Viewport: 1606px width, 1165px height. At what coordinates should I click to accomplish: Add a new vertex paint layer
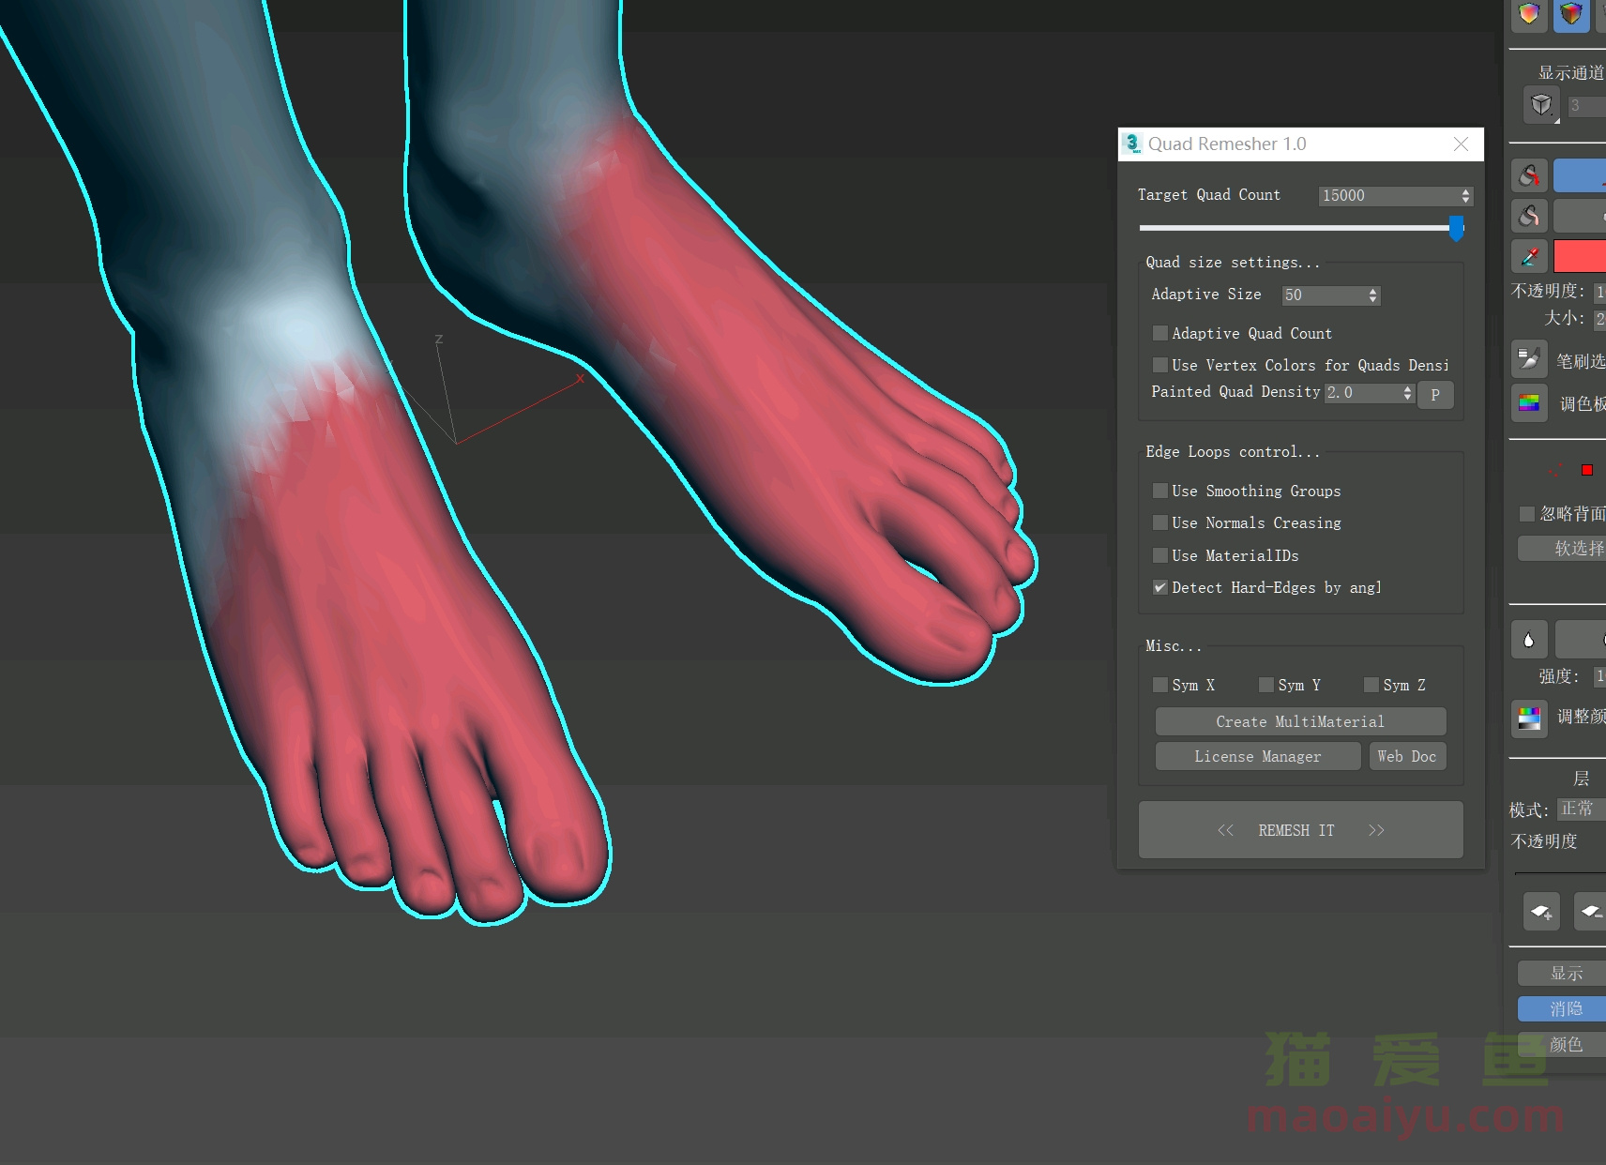1540,911
